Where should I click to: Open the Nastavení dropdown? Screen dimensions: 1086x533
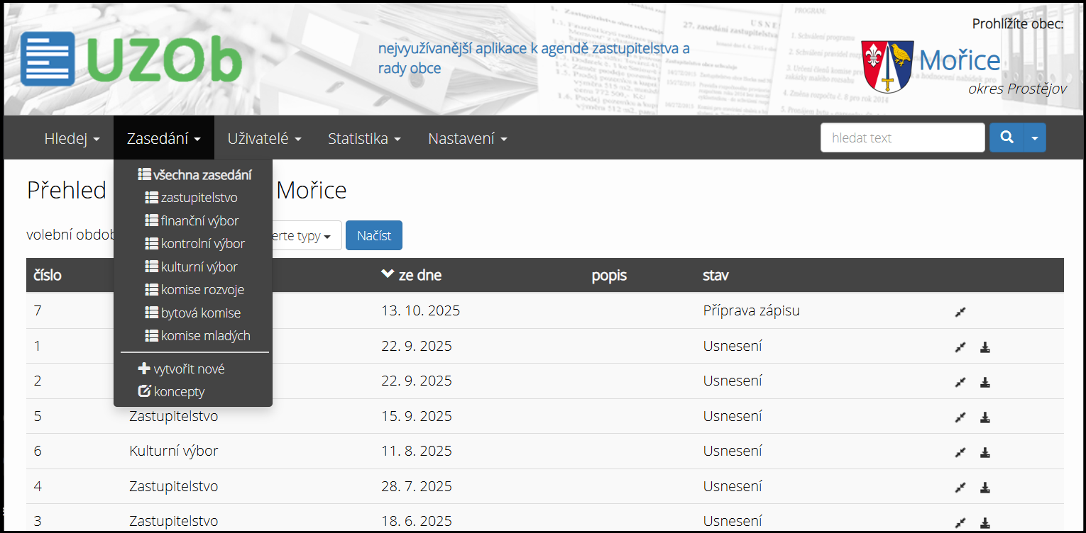click(x=468, y=138)
